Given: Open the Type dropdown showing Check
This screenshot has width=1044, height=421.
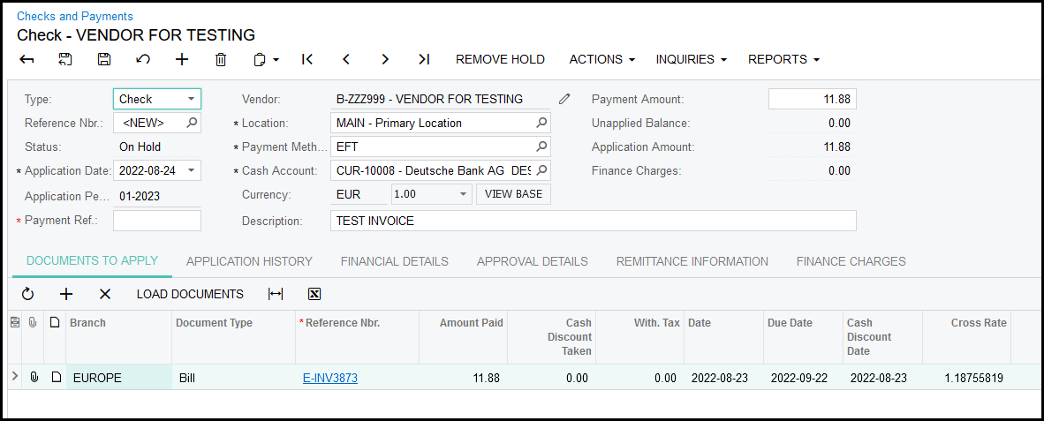Looking at the screenshot, I should tap(191, 99).
